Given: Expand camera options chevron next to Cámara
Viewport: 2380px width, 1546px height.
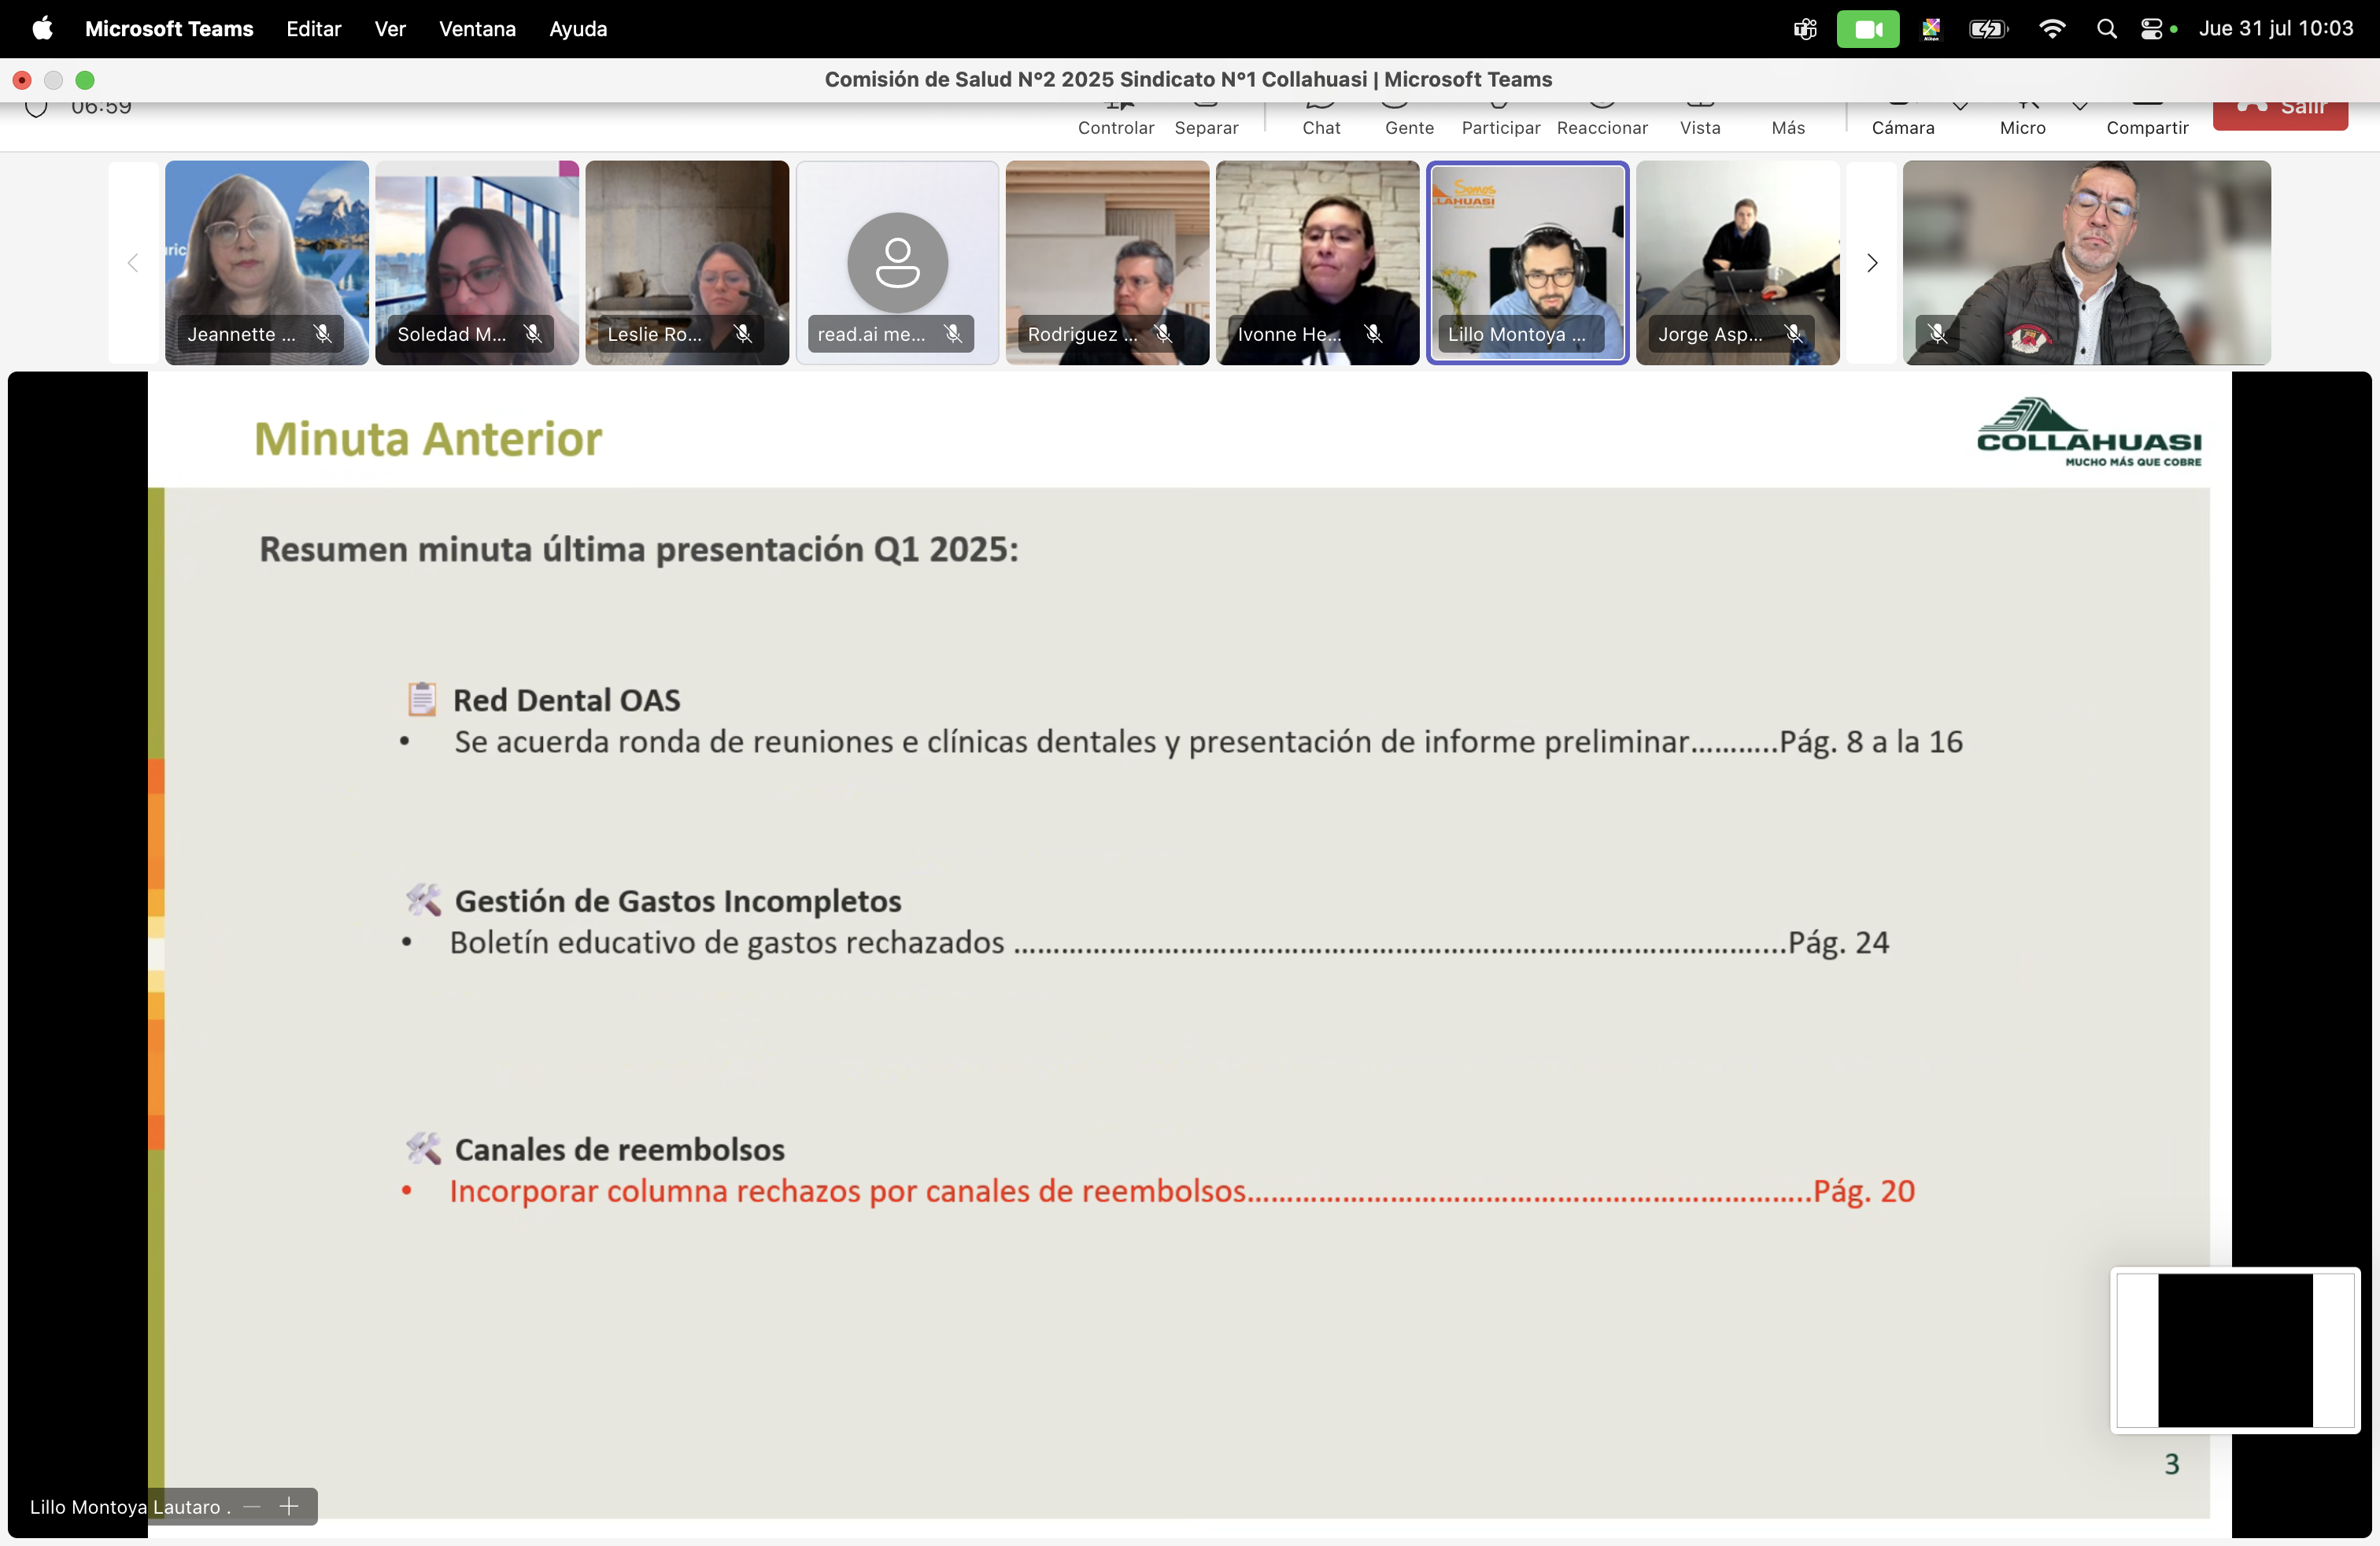Looking at the screenshot, I should [1960, 105].
